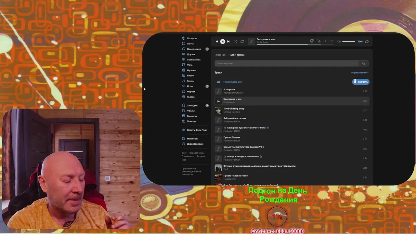Click the Закладки counter badge 3
Screen dimensions: 416x234
pyautogui.click(x=207, y=105)
